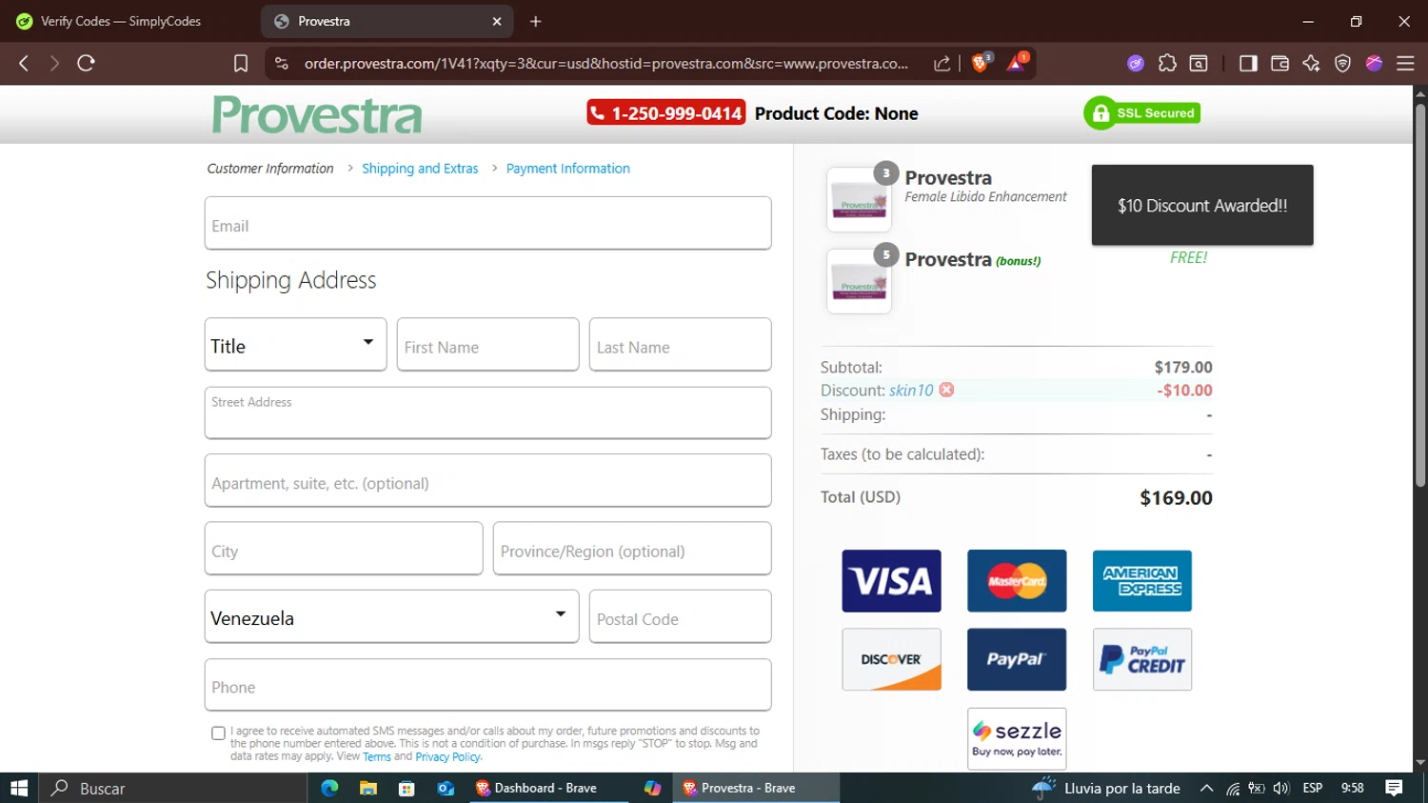Screen dimensions: 1428x803
Task: Click the Postal Code field
Action: click(680, 616)
